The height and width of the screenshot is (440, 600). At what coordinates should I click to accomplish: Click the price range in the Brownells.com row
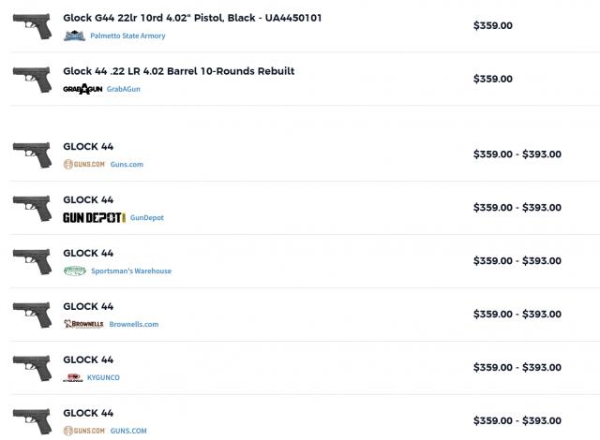tap(517, 314)
